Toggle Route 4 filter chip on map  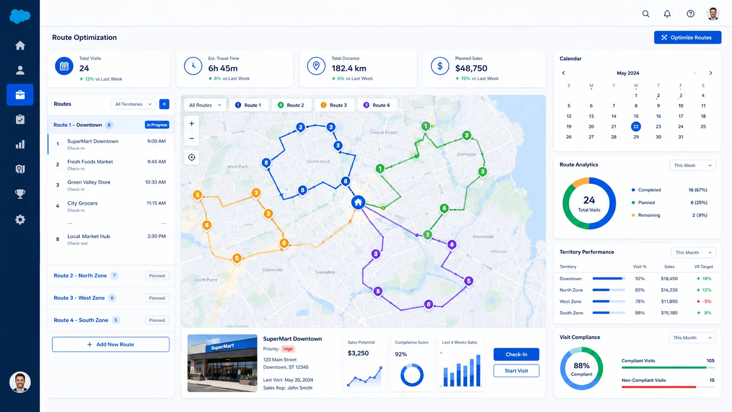(377, 105)
